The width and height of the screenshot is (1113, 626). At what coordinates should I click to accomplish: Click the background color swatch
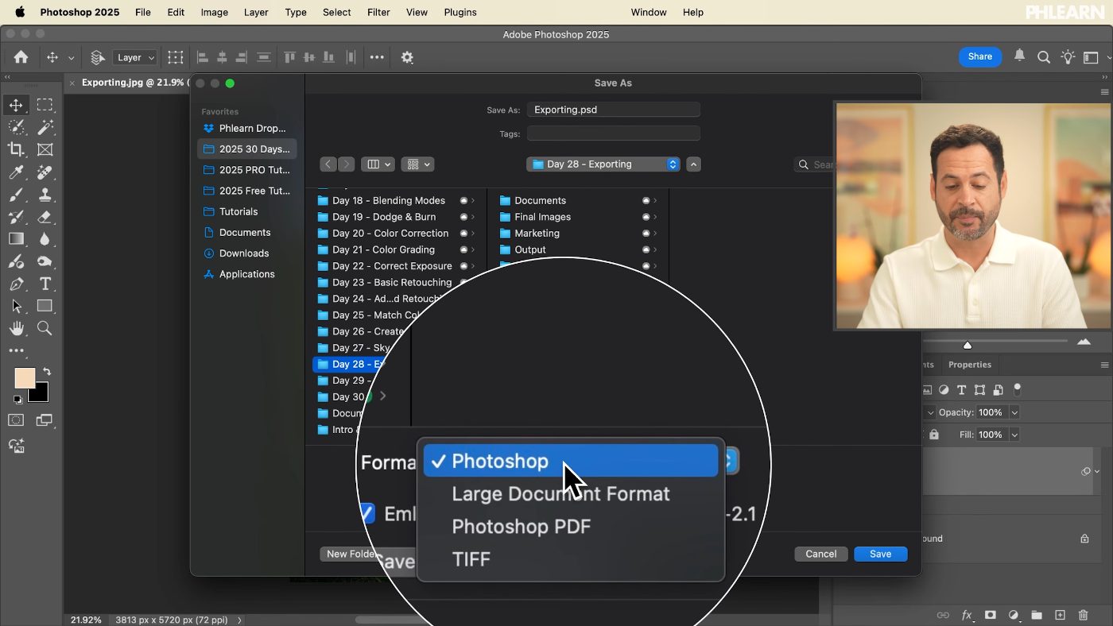(x=41, y=394)
